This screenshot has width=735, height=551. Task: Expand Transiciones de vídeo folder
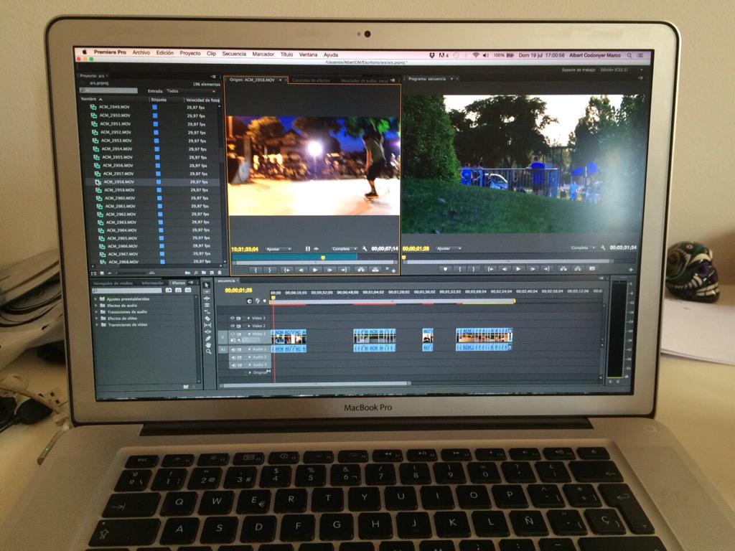point(97,325)
